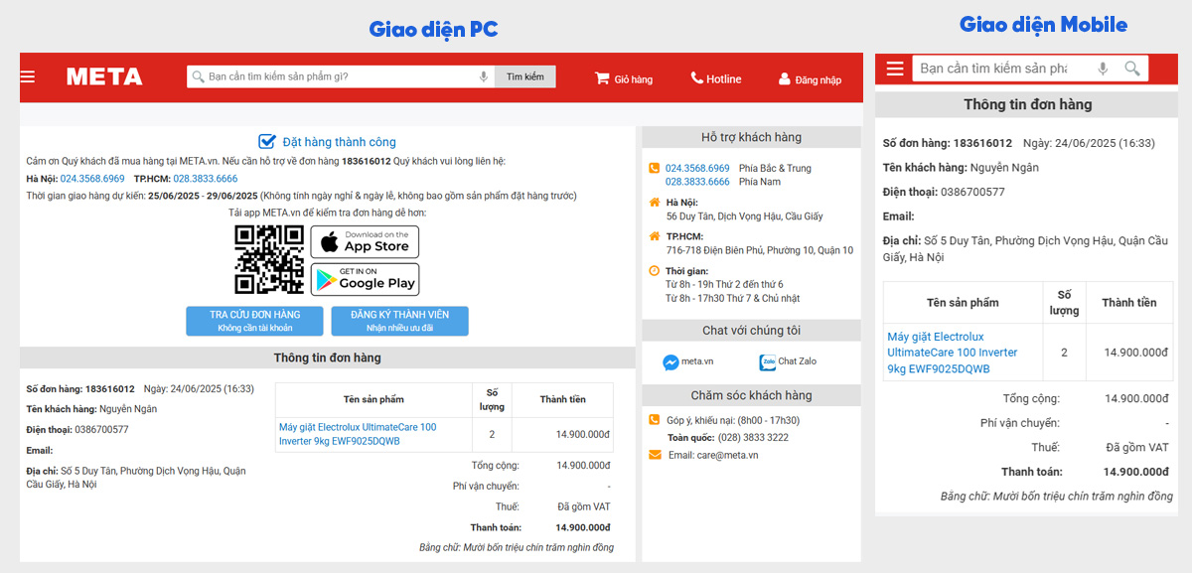Screen dimensions: 1192x573
Task: Click the ĐĂNG KÝ THÀNH VIÊN button
Action: (399, 321)
